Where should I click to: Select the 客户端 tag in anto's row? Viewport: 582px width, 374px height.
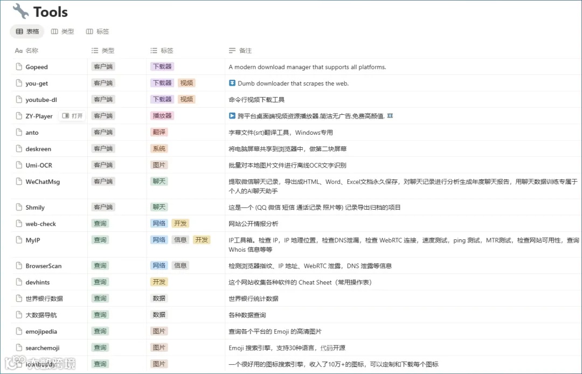103,132
